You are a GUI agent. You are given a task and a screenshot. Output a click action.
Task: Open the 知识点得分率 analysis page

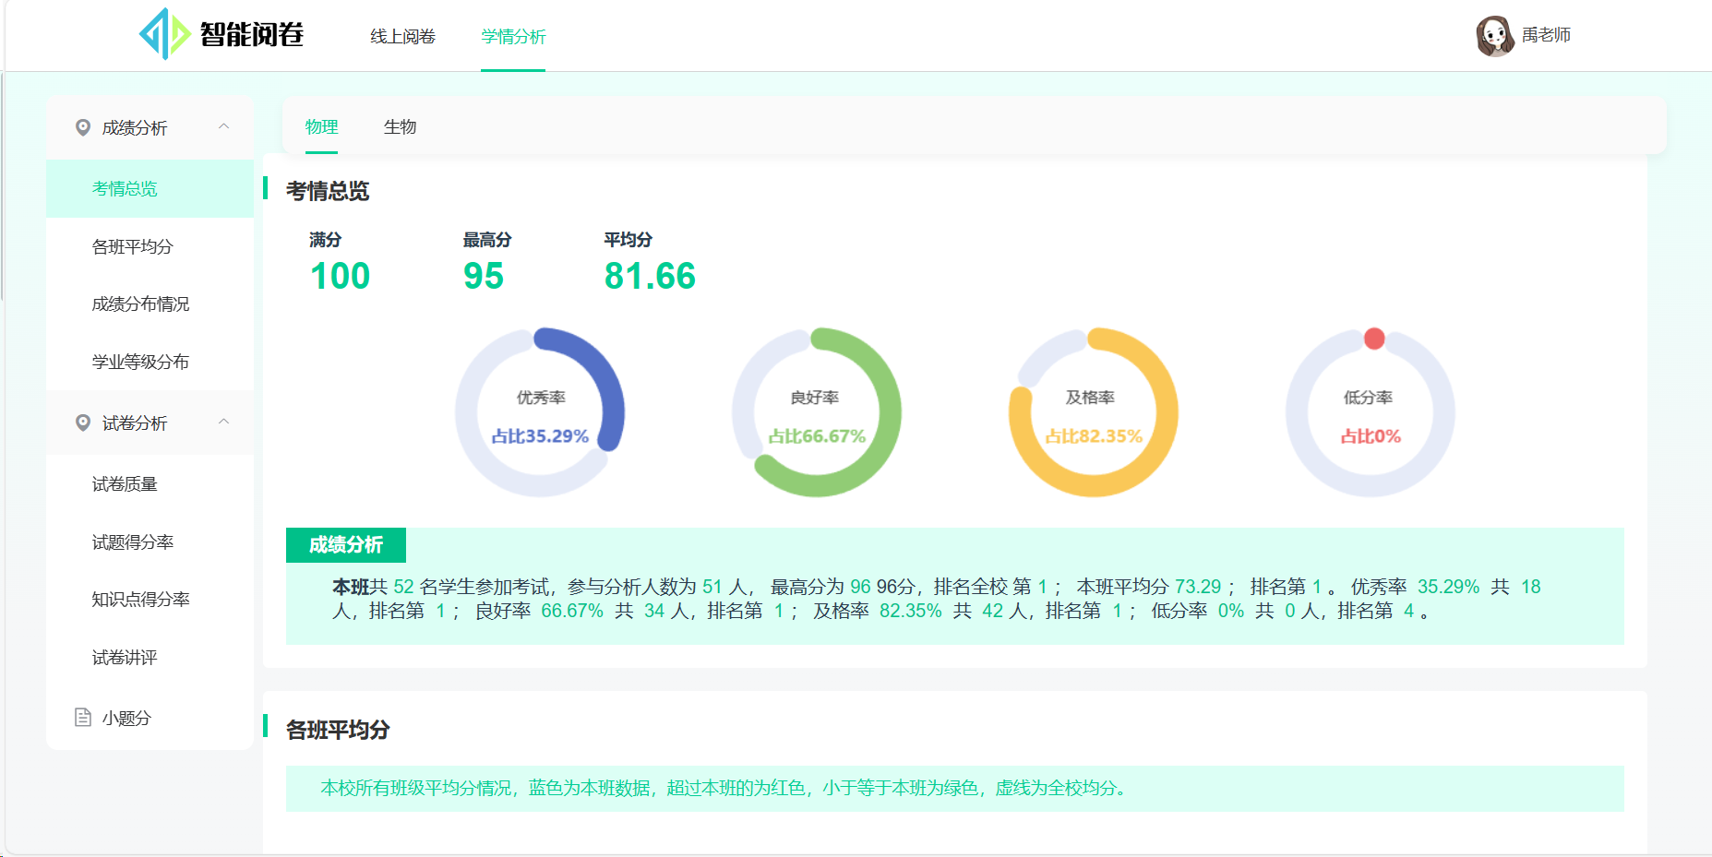click(139, 600)
